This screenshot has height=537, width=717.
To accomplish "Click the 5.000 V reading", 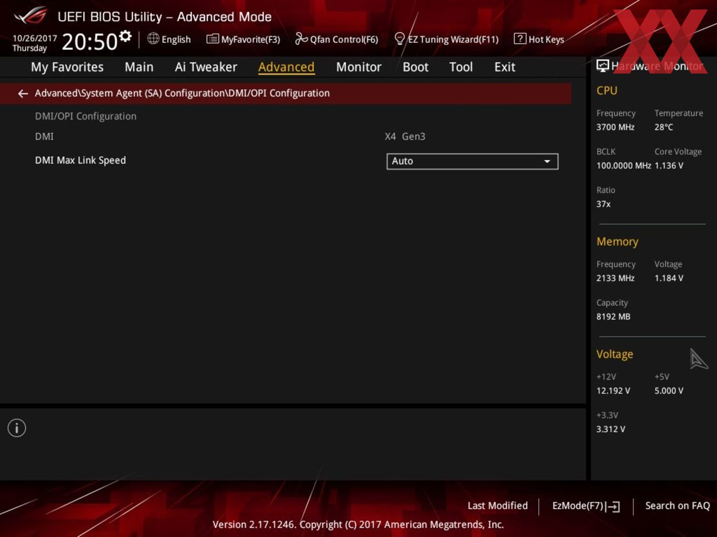I will [x=669, y=391].
